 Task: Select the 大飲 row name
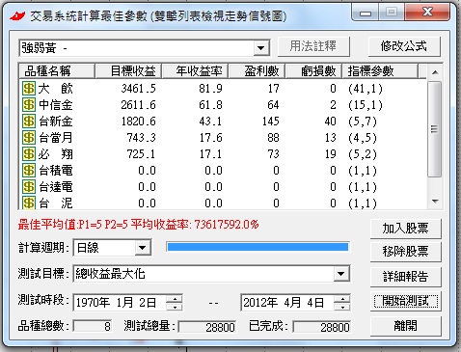(56, 89)
